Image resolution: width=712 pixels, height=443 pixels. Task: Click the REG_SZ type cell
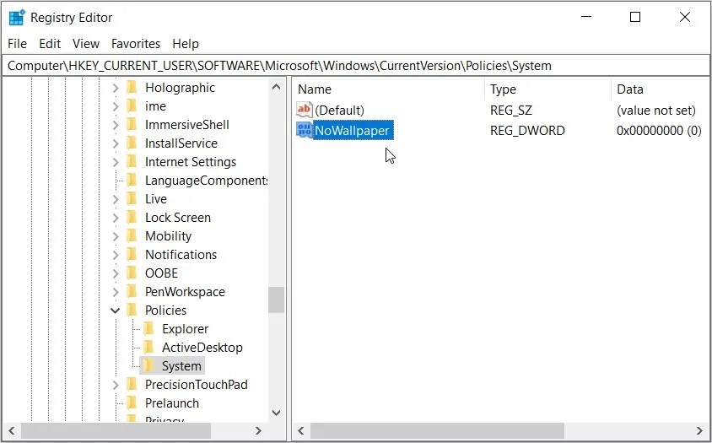coord(511,110)
